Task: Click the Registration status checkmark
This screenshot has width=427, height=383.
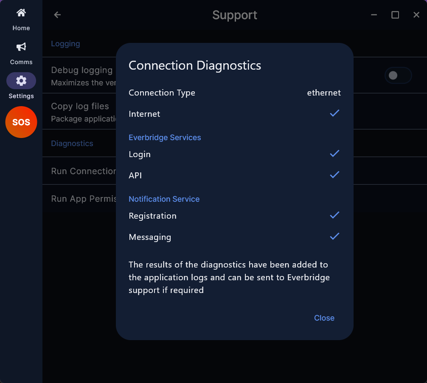Action: click(x=334, y=215)
